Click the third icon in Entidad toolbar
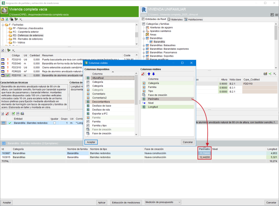 coord(13,114)
